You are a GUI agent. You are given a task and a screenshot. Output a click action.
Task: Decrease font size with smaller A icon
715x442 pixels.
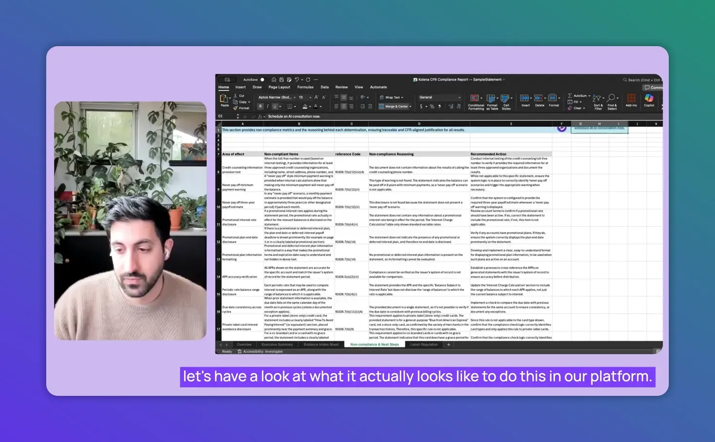(x=323, y=97)
